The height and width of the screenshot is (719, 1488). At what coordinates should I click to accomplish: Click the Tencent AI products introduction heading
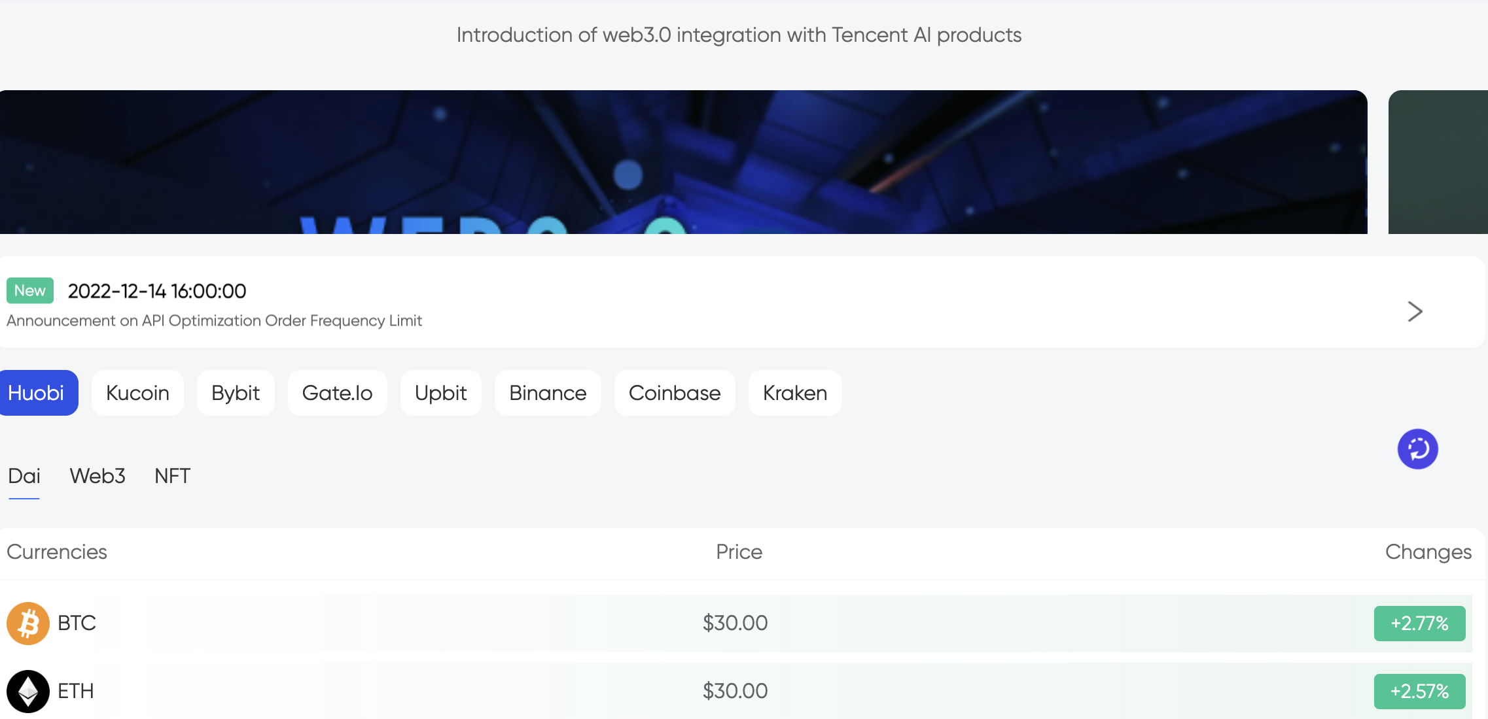pos(739,35)
